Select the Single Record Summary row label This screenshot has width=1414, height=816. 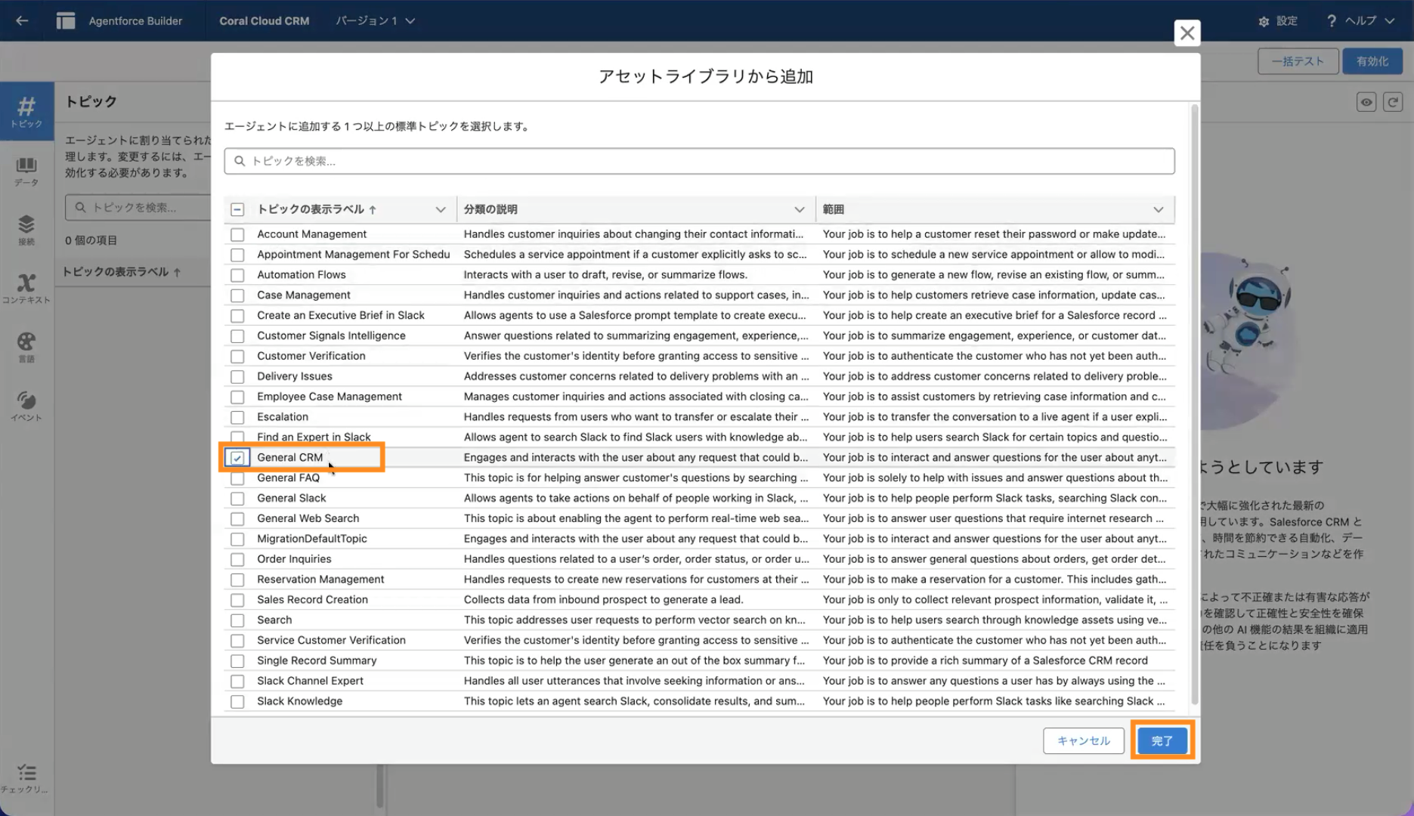point(317,660)
